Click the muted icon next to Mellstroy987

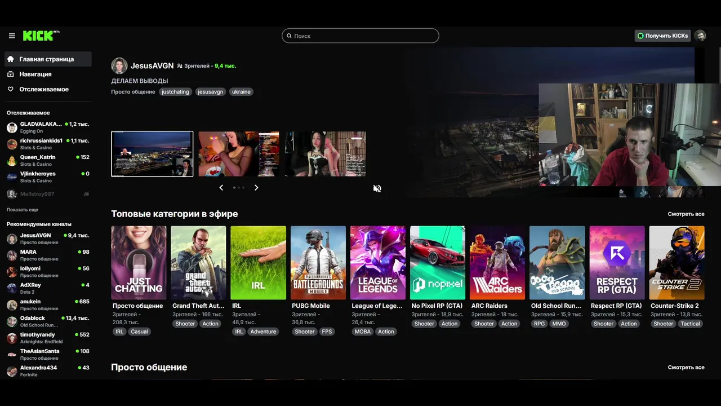86,194
